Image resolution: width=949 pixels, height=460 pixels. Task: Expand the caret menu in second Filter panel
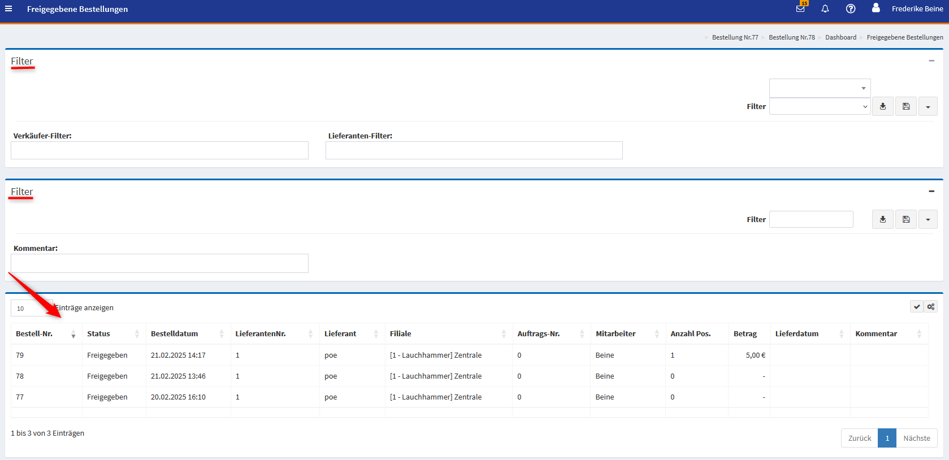[928, 219]
